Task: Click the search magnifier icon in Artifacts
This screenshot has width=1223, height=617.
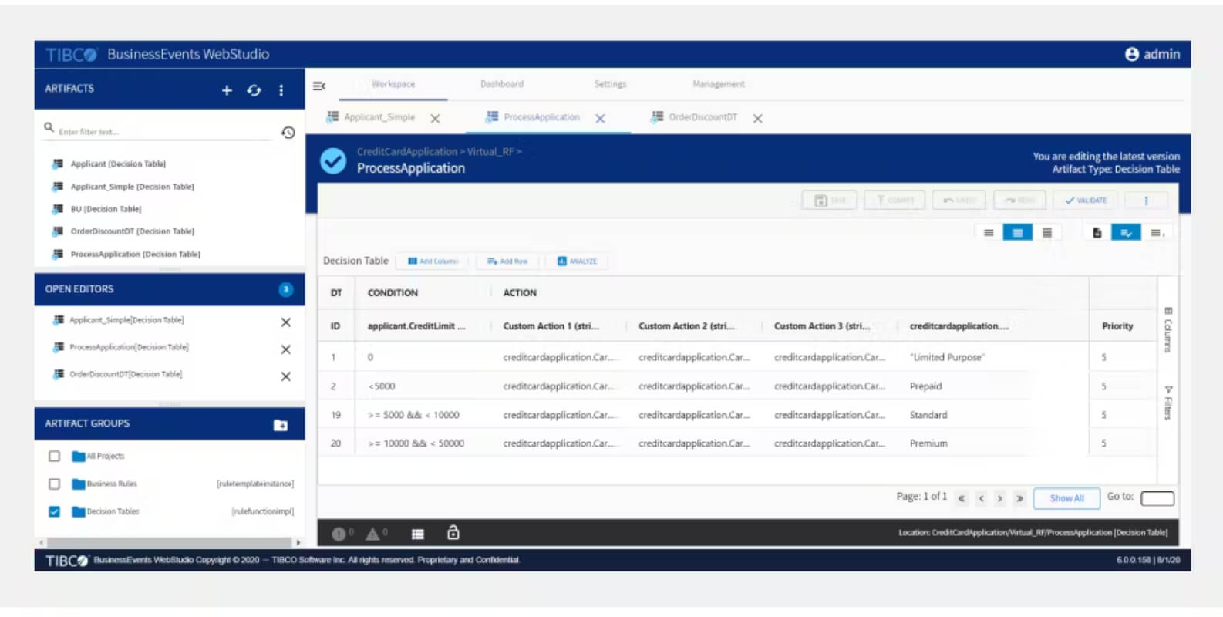Action: [49, 127]
